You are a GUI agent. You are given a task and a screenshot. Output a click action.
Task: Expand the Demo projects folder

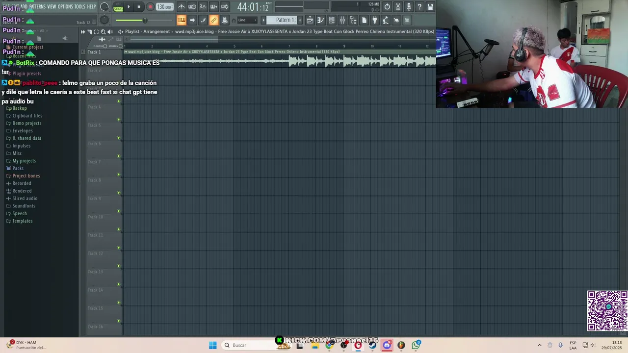[x=26, y=124]
